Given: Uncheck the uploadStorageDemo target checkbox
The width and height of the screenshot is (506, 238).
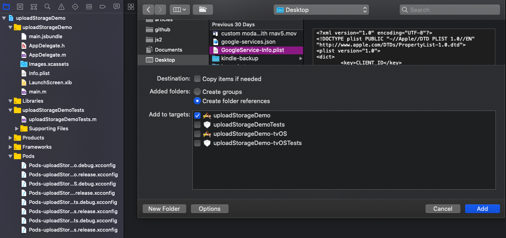Looking at the screenshot, I should pos(197,116).
